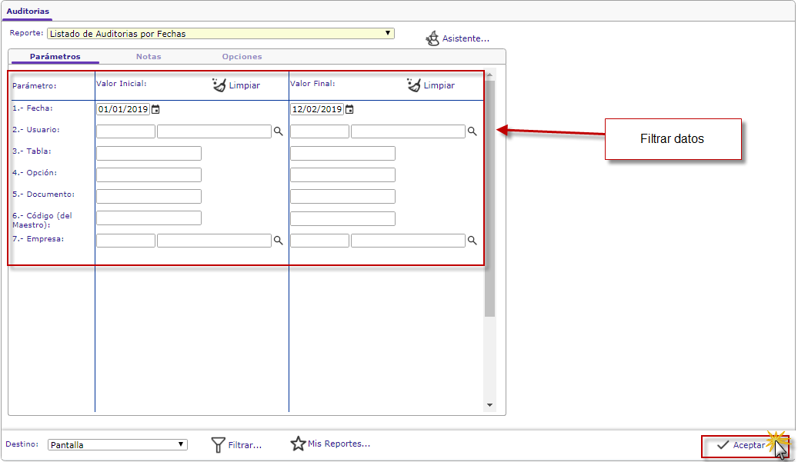Screen dimensions: 798x462
Task: Search initial Empresa with magnifier icon
Action: (x=279, y=241)
